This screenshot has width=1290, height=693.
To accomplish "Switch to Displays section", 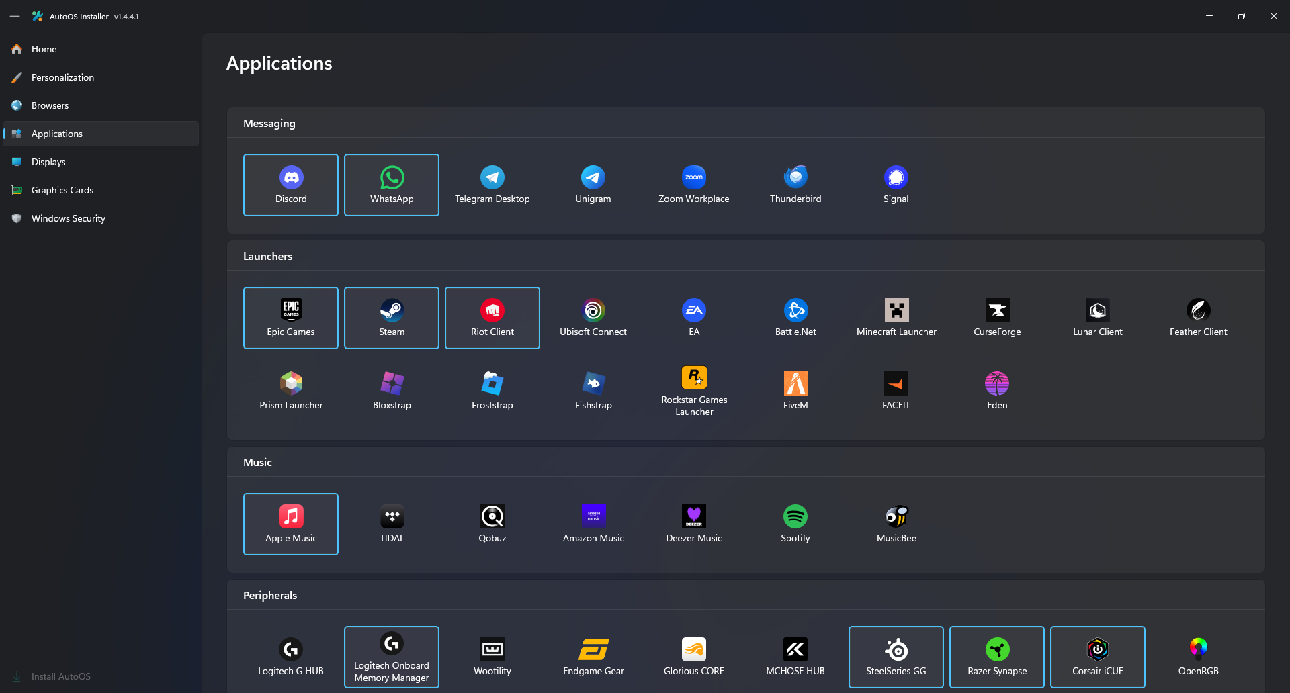I will (101, 162).
